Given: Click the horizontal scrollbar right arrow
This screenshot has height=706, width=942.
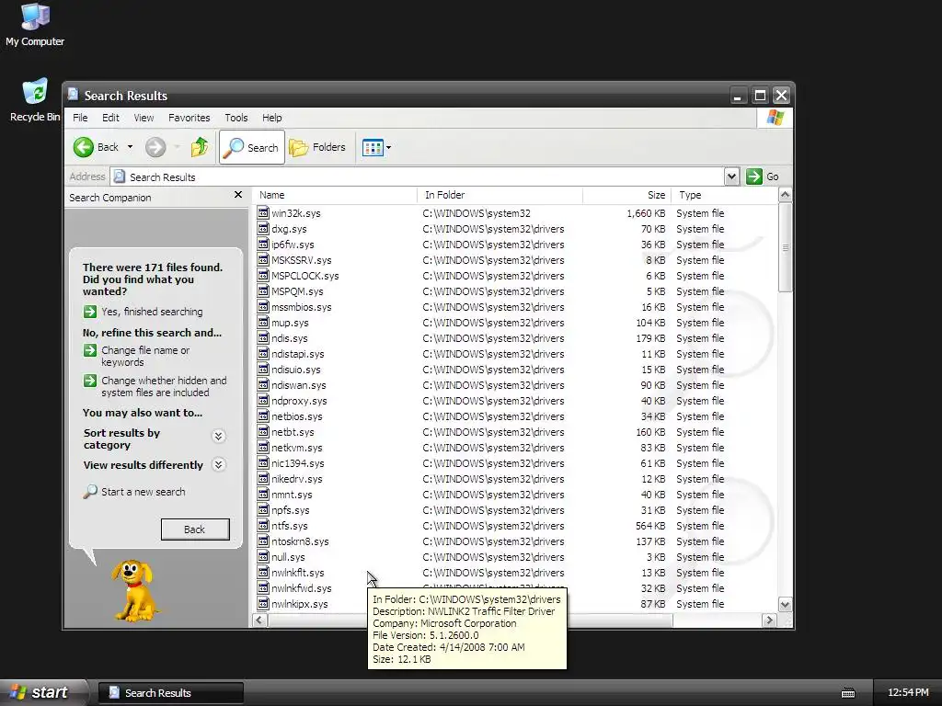Looking at the screenshot, I should click(x=769, y=621).
